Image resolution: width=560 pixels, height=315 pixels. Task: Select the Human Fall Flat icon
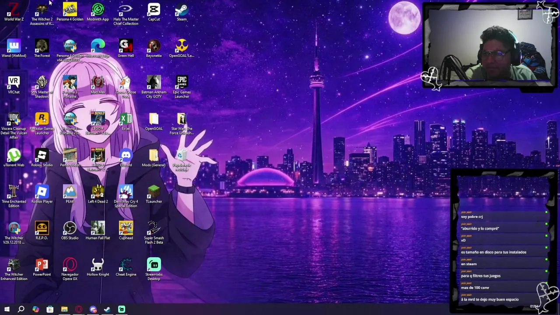98,231
